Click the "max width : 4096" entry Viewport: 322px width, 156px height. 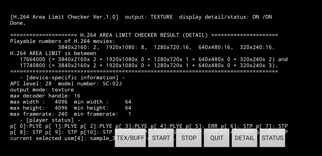tap(39, 102)
